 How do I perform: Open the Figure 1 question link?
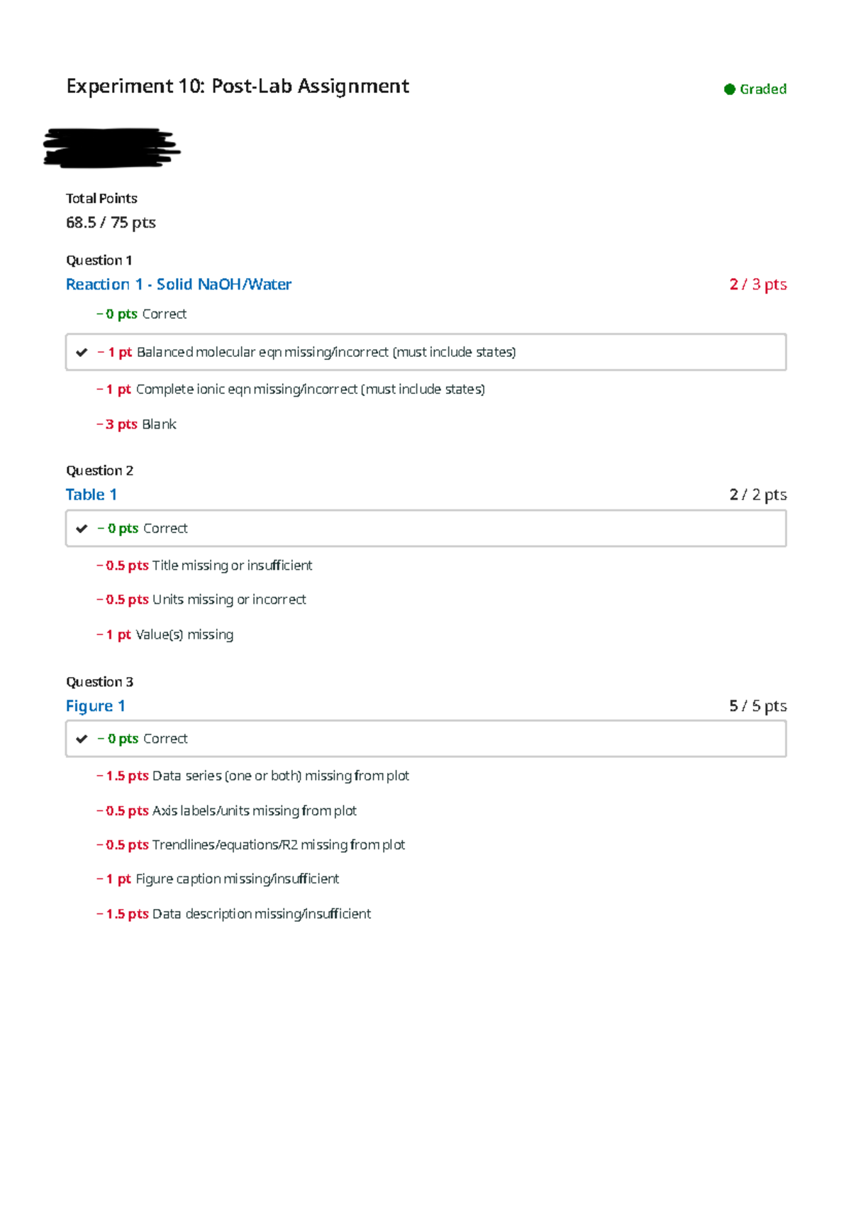[95, 706]
